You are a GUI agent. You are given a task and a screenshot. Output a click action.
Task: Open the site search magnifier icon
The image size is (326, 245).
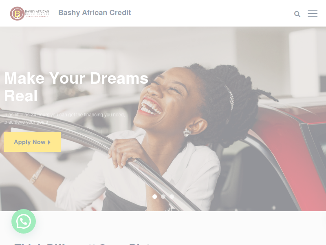pyautogui.click(x=297, y=14)
